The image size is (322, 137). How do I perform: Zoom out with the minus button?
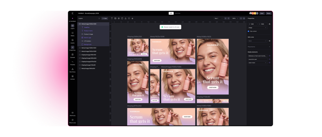(241, 18)
